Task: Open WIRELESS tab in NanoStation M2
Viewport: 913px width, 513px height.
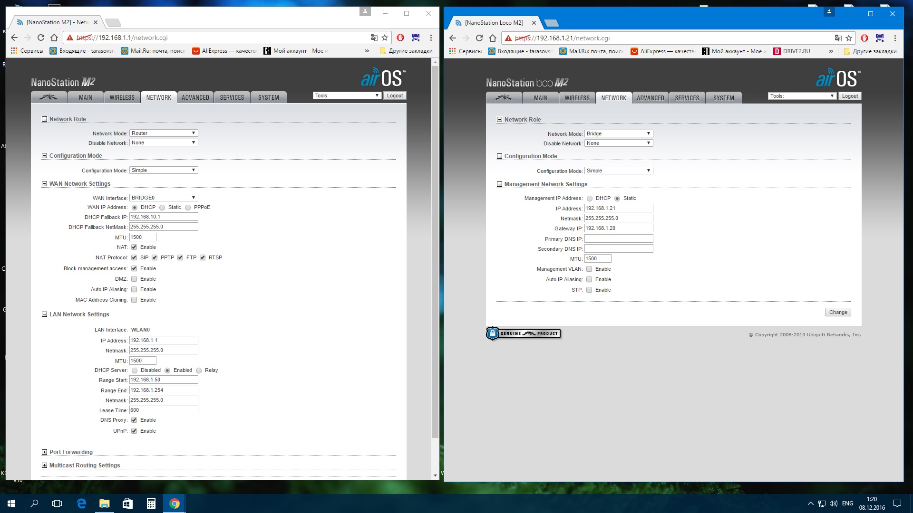Action: [122, 97]
